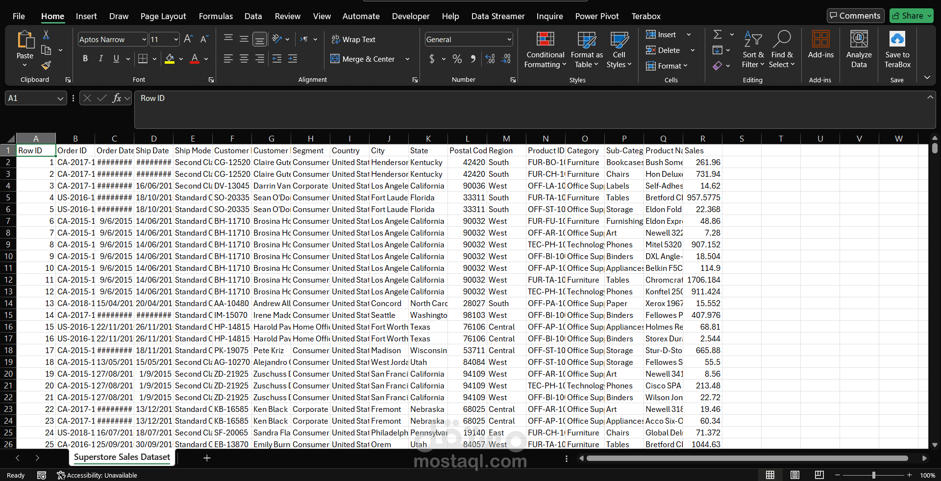
Task: Open Conditional Formatting in Styles
Action: click(545, 50)
